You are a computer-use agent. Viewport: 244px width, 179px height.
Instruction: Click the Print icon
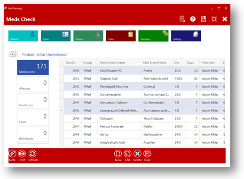[22, 156]
